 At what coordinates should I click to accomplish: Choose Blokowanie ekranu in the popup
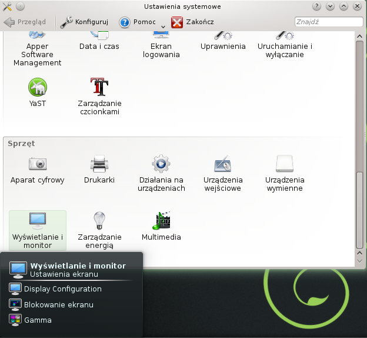click(58, 305)
